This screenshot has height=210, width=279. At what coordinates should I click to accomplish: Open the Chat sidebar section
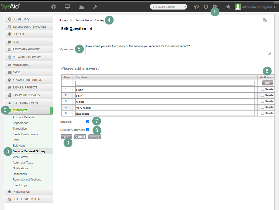(29, 42)
